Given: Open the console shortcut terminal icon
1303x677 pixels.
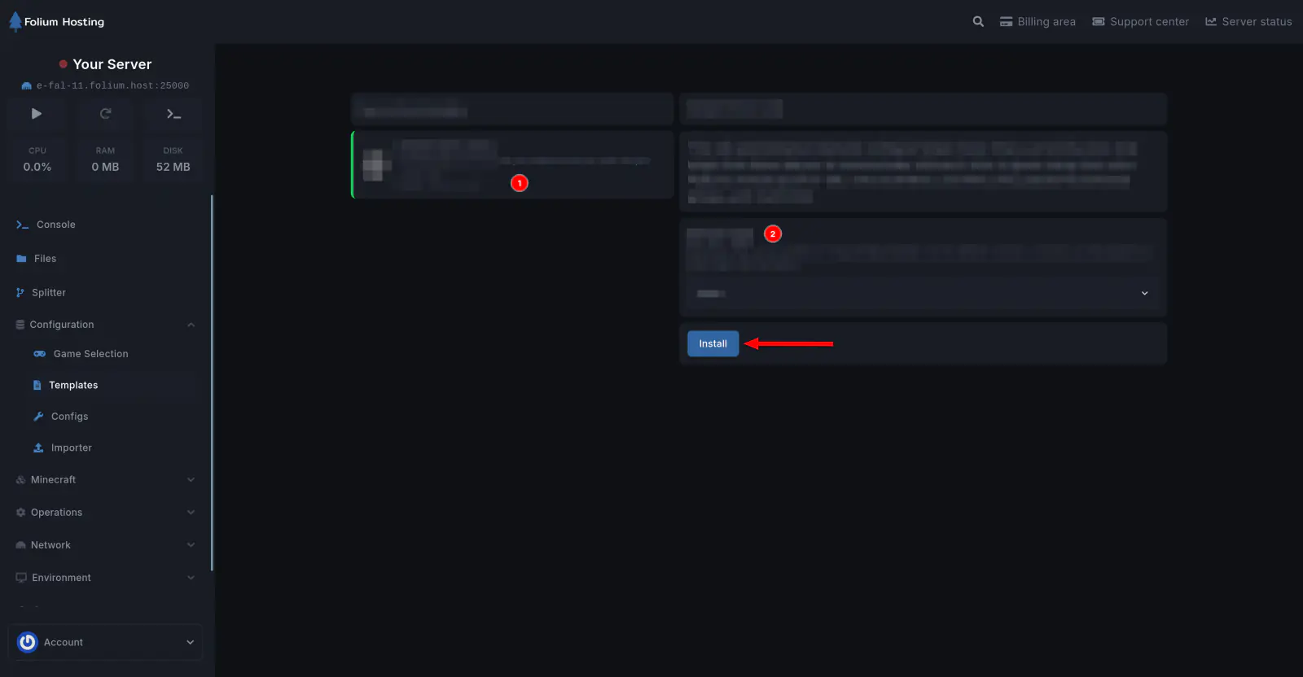Looking at the screenshot, I should pyautogui.click(x=173, y=114).
